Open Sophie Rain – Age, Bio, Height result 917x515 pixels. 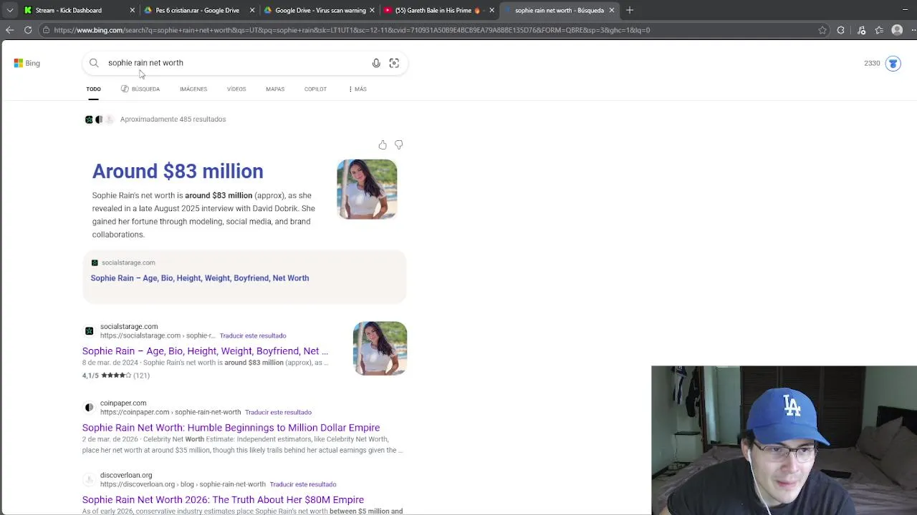pos(205,351)
